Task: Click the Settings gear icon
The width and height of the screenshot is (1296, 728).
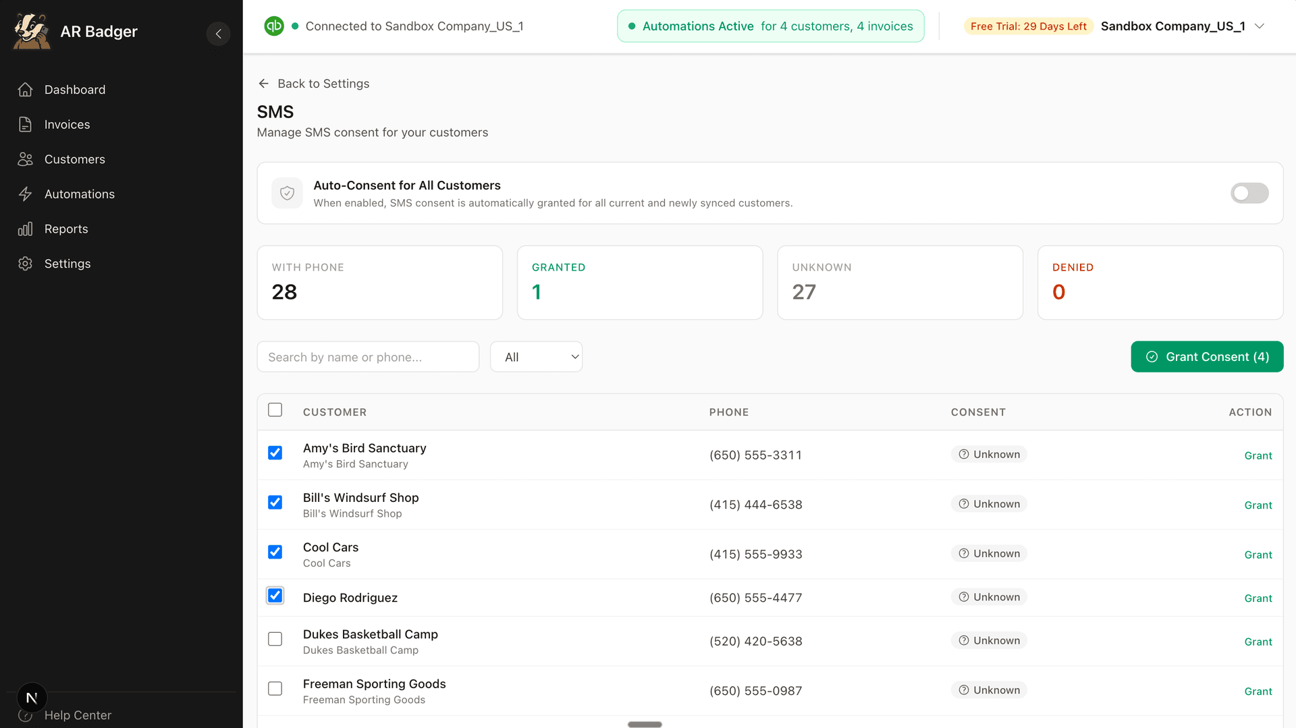Action: 25,263
